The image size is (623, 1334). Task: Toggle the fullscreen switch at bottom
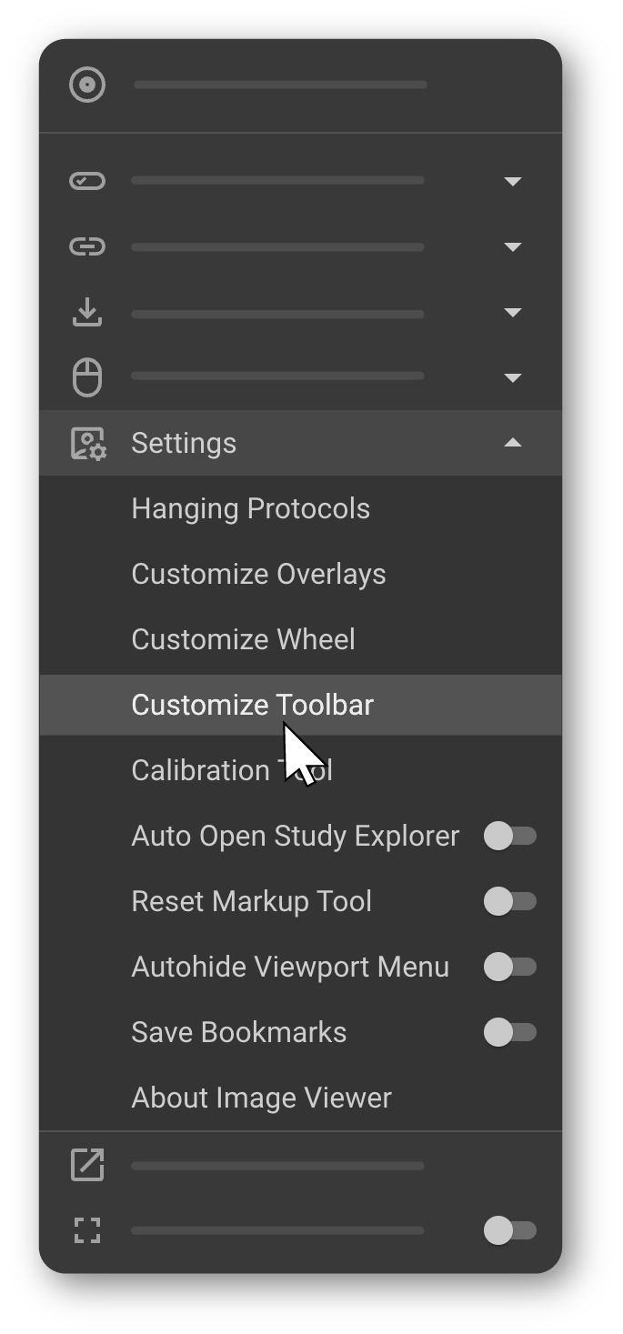coord(509,1230)
